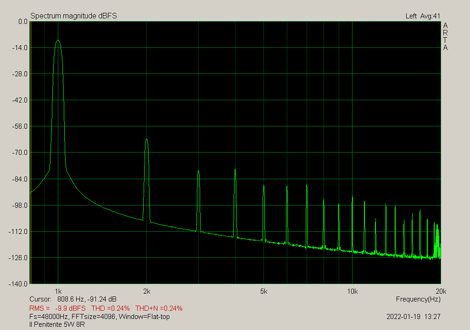Click the harmonic peak tip at 10 kHz

[x=352, y=196]
